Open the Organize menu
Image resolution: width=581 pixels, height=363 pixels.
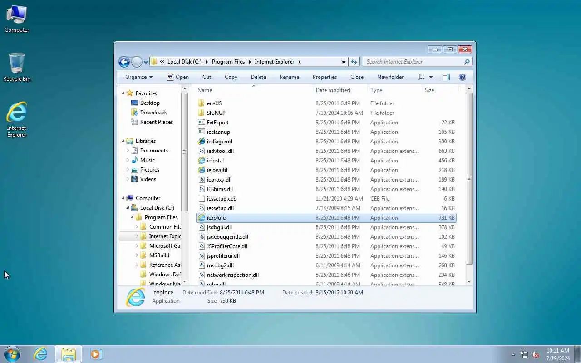[139, 77]
